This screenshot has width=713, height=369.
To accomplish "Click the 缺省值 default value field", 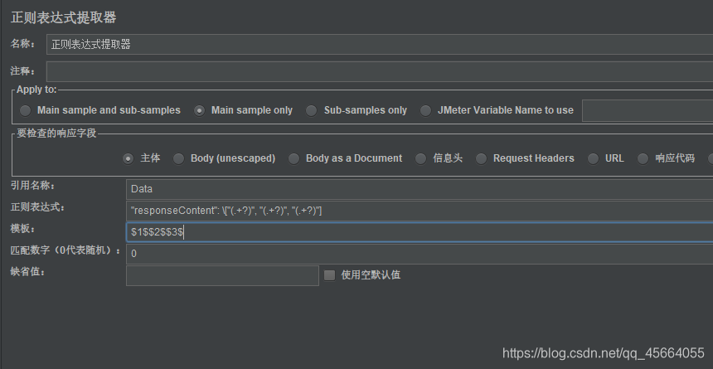I will 222,275.
